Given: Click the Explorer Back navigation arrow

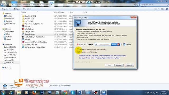Looking at the screenshot, I should pyautogui.click(x=2, y=5).
